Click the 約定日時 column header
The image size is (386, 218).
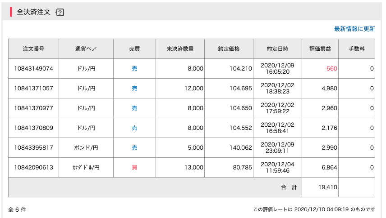[x=277, y=49]
